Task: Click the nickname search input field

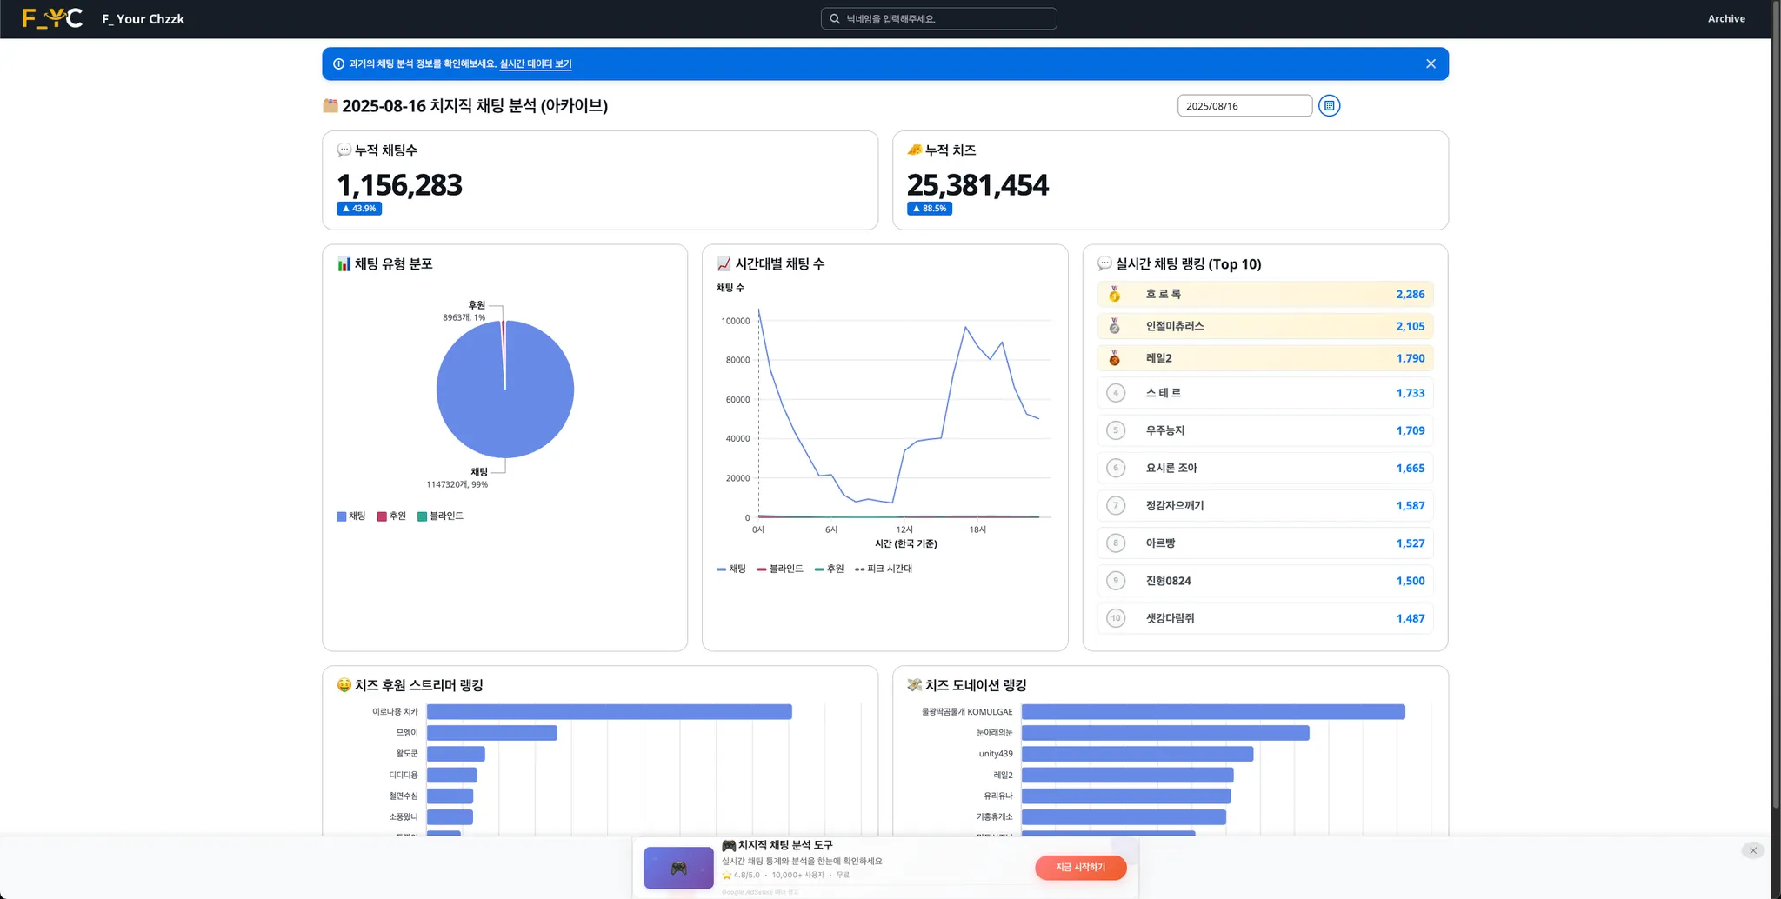Action: click(939, 19)
